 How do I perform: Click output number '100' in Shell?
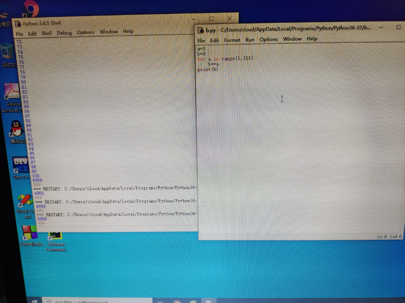click(36, 176)
